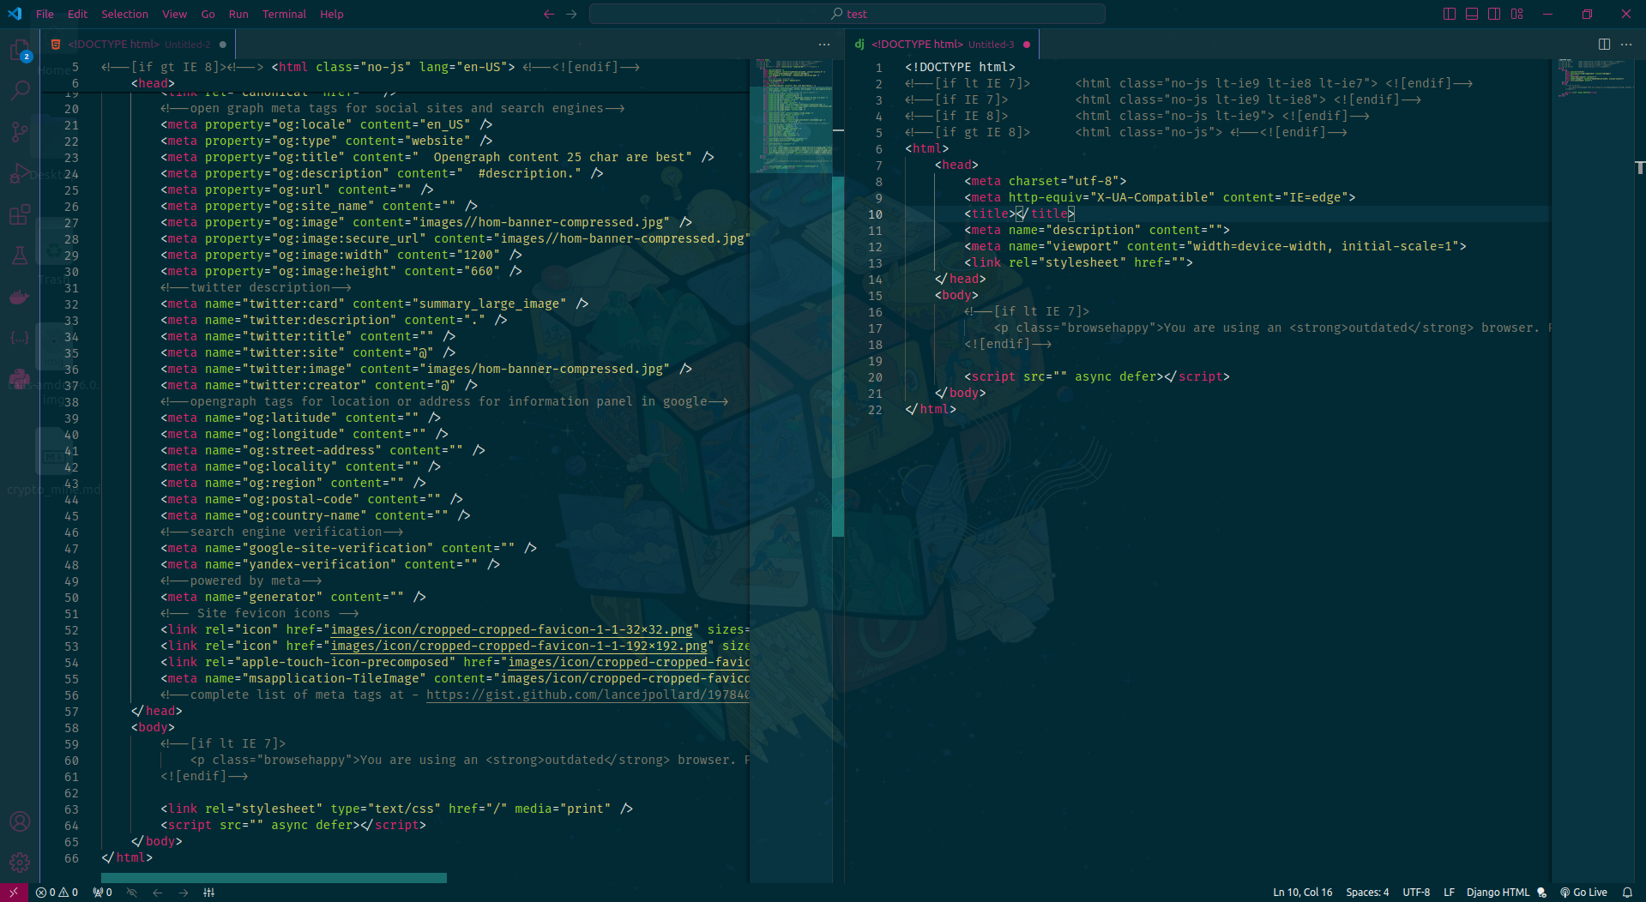Change file encoding UTF-8
The height and width of the screenshot is (902, 1646).
(x=1416, y=893)
